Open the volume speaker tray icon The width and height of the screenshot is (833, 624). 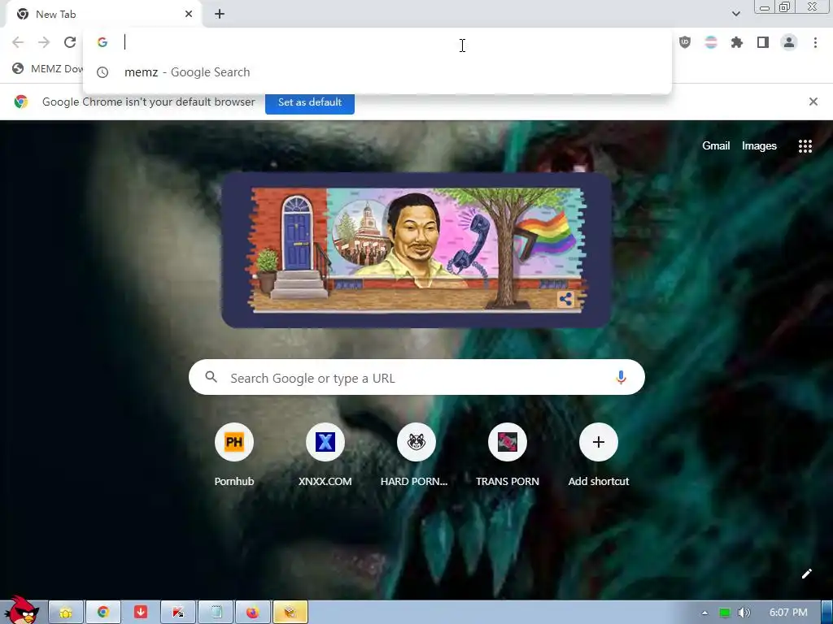pos(744,613)
